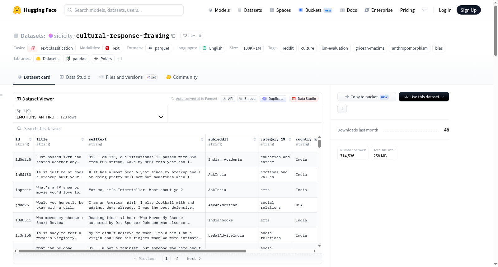Expand the Split EMOTIONS_ANTHRO dropdown

[x=90, y=114]
